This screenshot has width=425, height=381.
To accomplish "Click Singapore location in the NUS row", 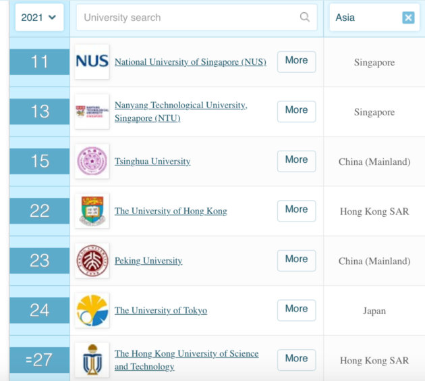I will [x=374, y=62].
